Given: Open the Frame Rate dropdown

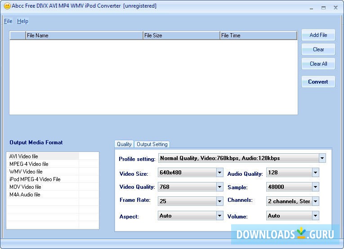Looking at the screenshot, I should pyautogui.click(x=219, y=201).
